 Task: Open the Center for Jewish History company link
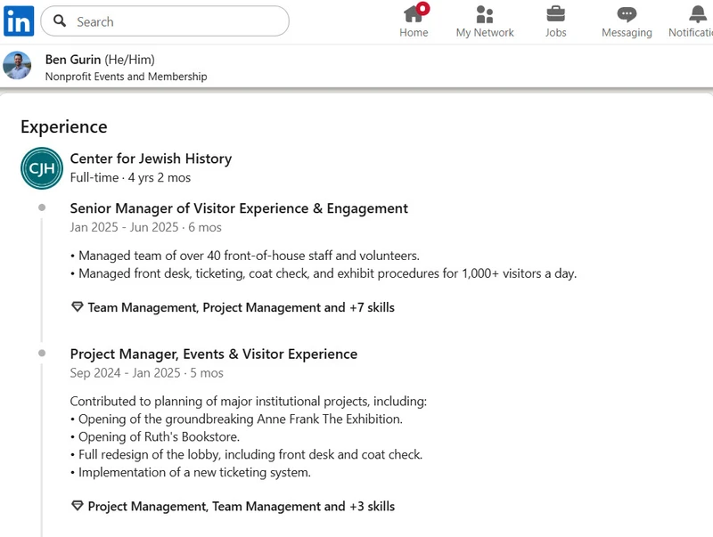point(151,159)
